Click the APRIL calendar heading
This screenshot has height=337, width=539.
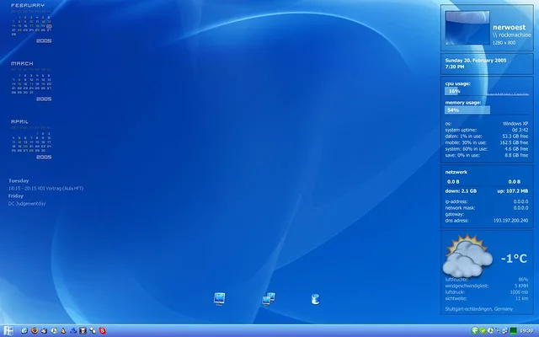pyautogui.click(x=19, y=121)
